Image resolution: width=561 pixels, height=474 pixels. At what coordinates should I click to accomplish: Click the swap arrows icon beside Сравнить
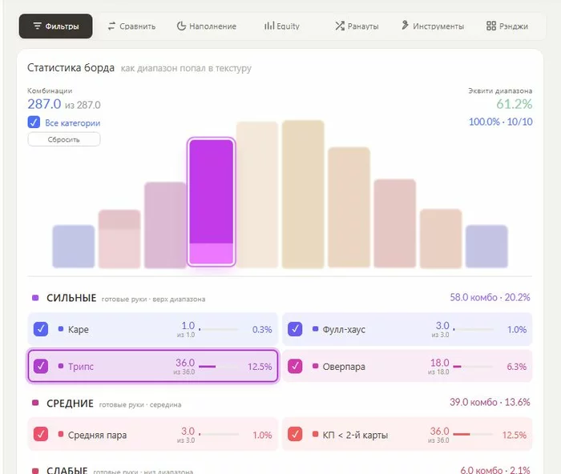click(x=111, y=26)
